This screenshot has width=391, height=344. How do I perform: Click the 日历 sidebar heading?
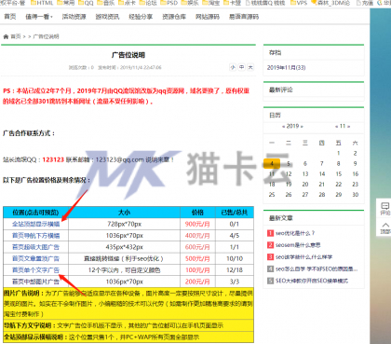275,115
